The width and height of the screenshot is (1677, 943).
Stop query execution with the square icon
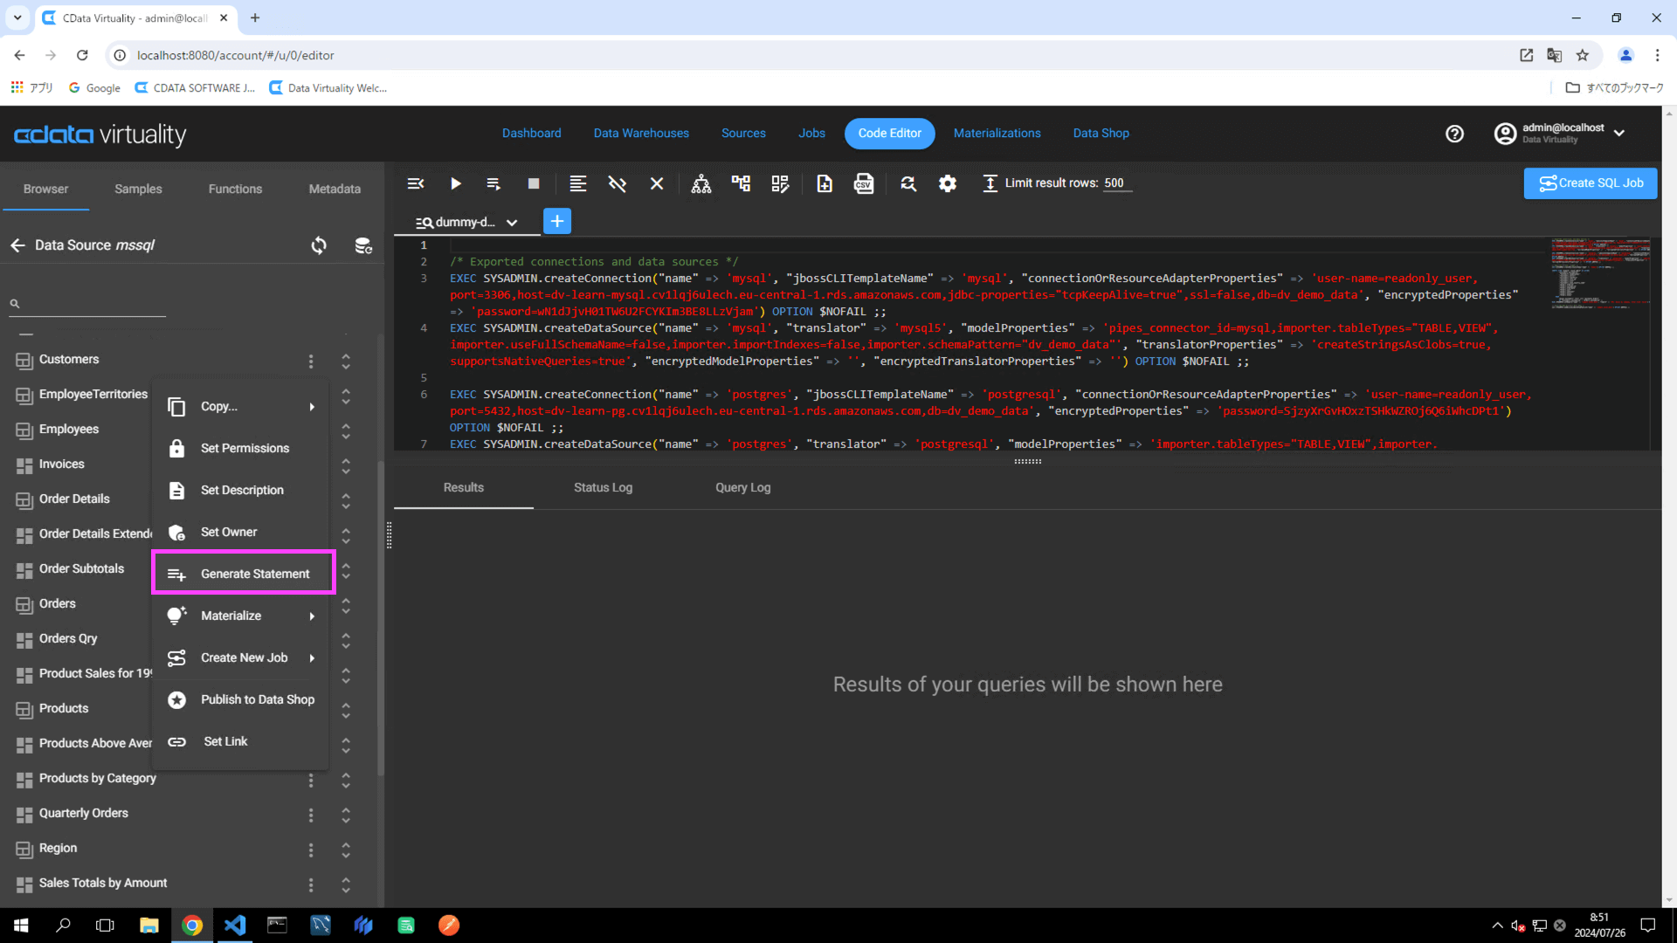[x=534, y=183]
